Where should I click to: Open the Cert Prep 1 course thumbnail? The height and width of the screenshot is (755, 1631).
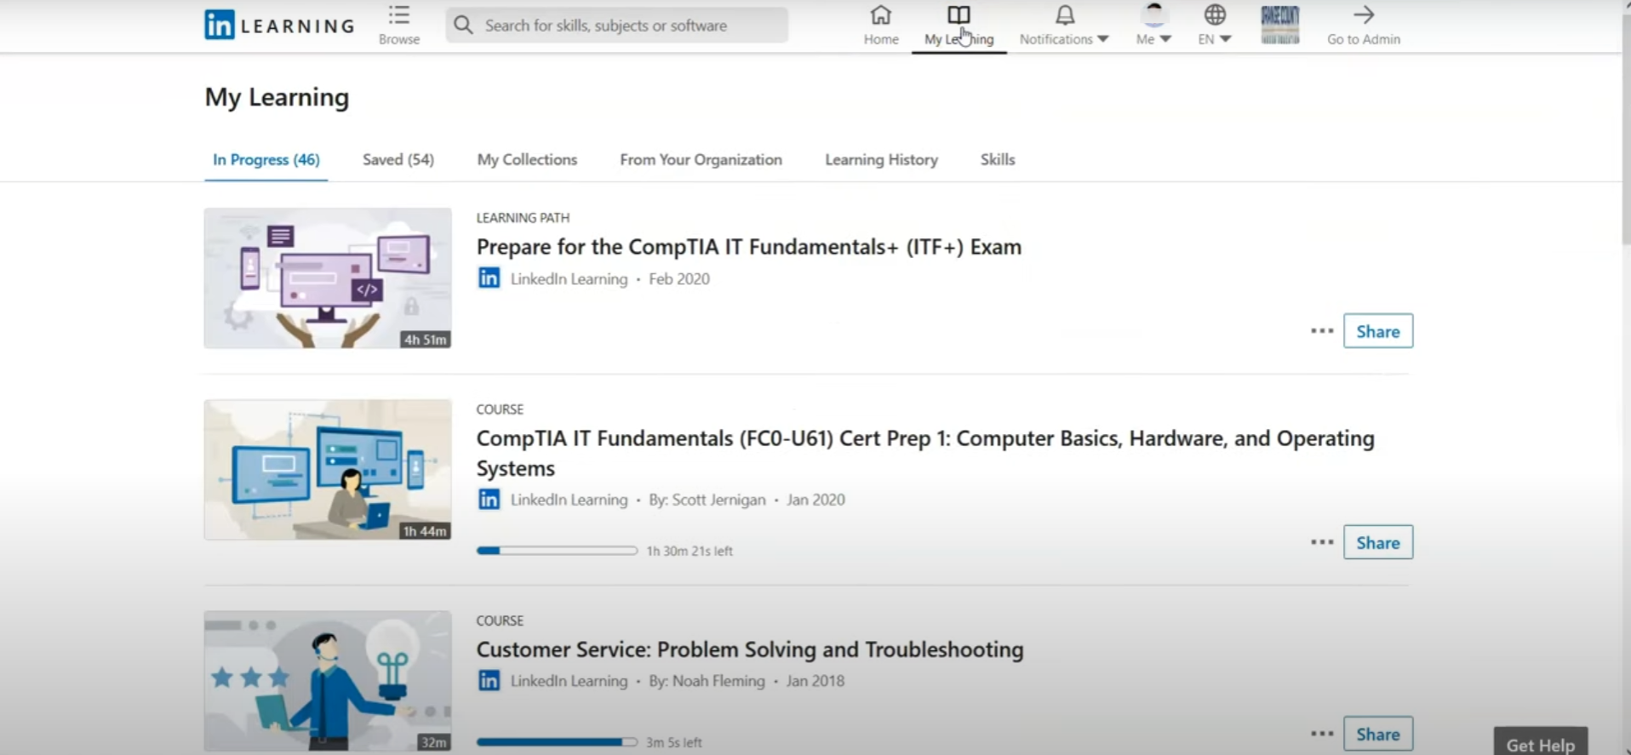(328, 470)
